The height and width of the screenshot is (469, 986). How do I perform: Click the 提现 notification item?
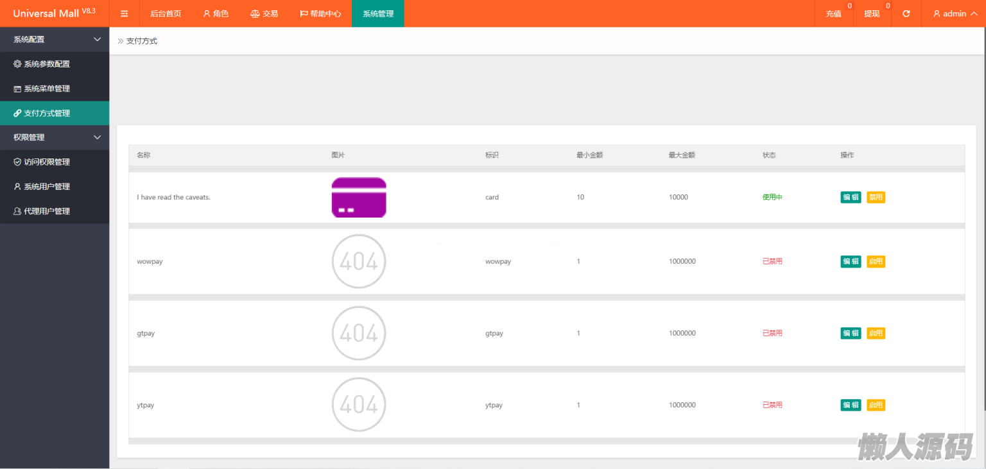coord(872,13)
